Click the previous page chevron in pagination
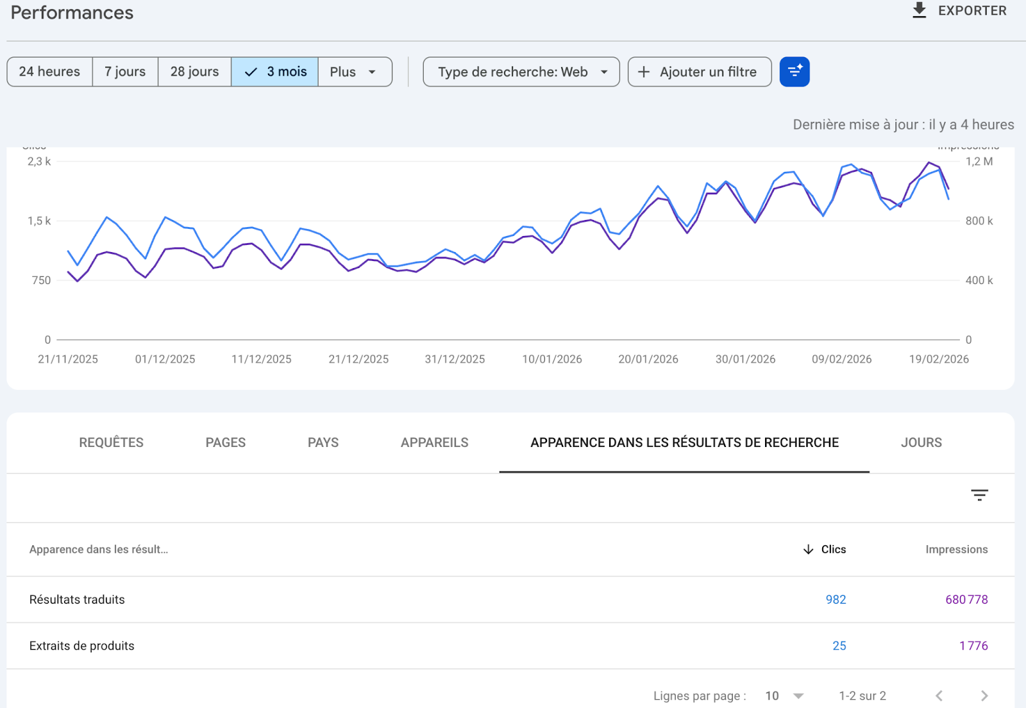The image size is (1026, 708). pyautogui.click(x=939, y=695)
